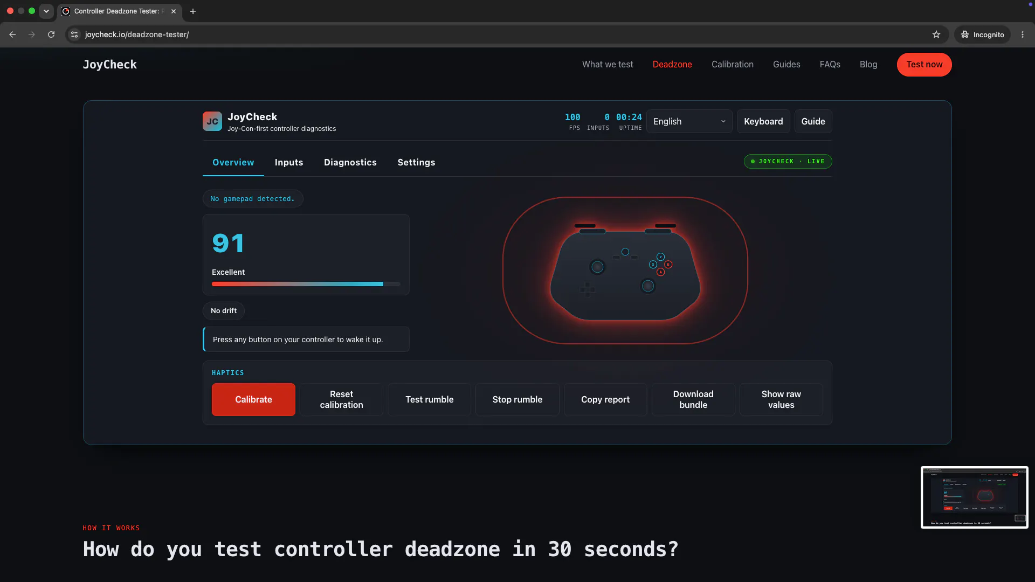Click the Y face button on the controller graphic
This screenshot has height=582, width=1035.
click(660, 257)
